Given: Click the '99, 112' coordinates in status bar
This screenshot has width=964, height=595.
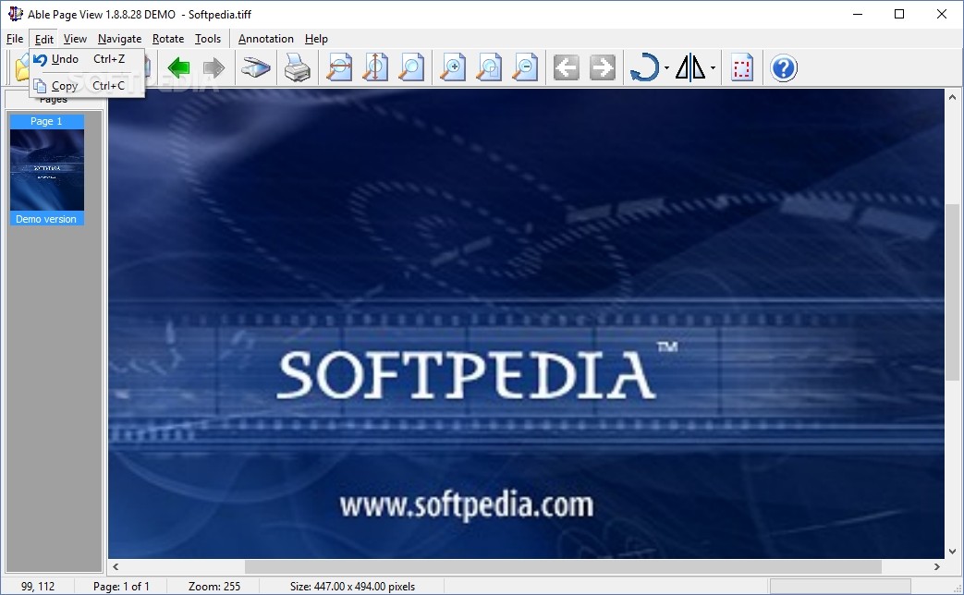Looking at the screenshot, I should (38, 587).
